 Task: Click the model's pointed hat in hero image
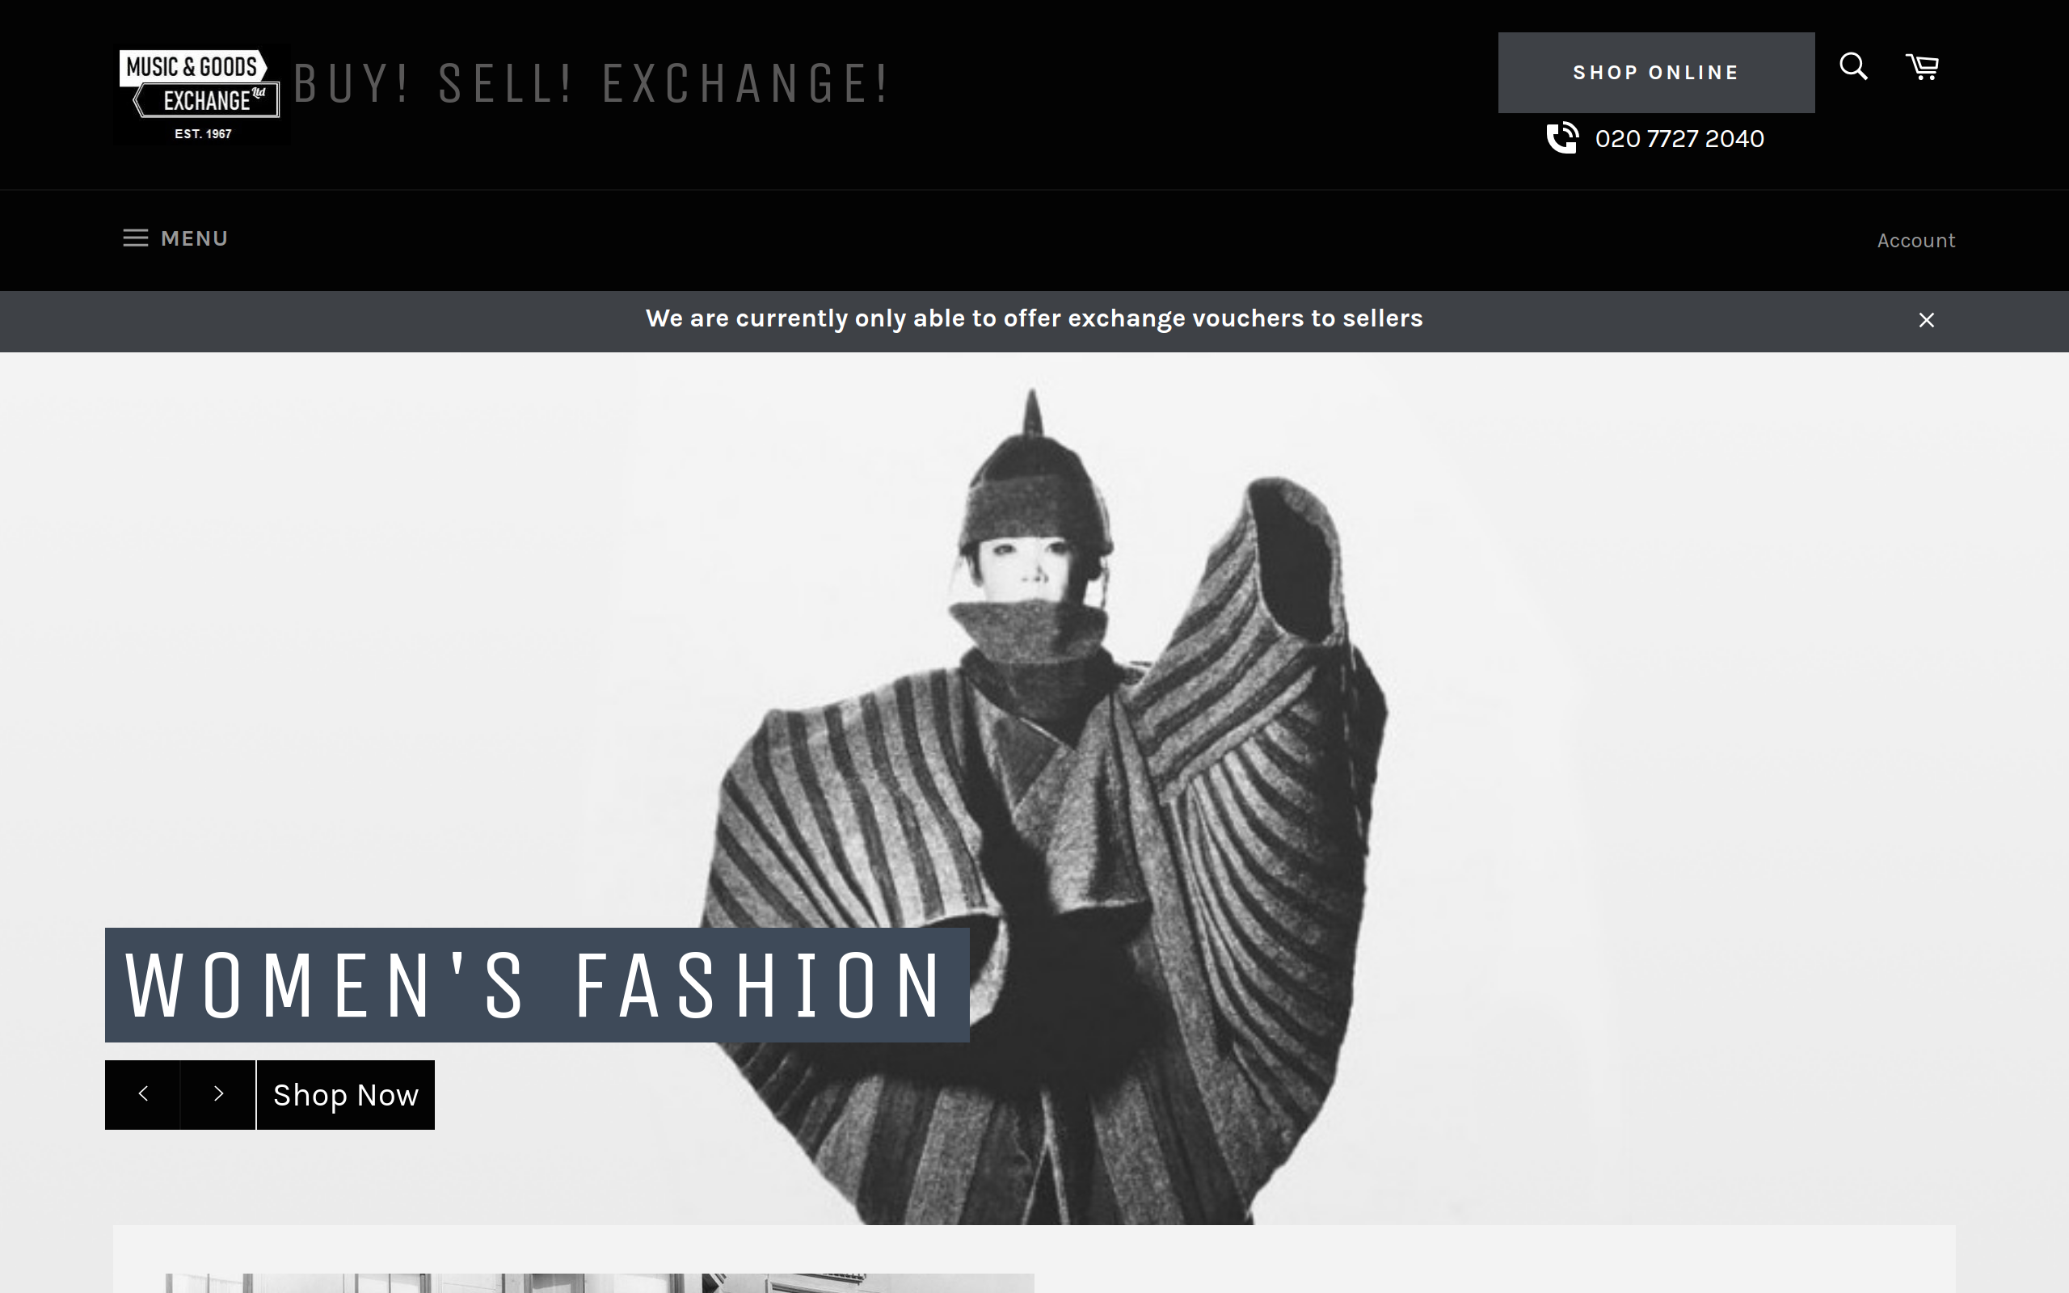tap(1034, 474)
